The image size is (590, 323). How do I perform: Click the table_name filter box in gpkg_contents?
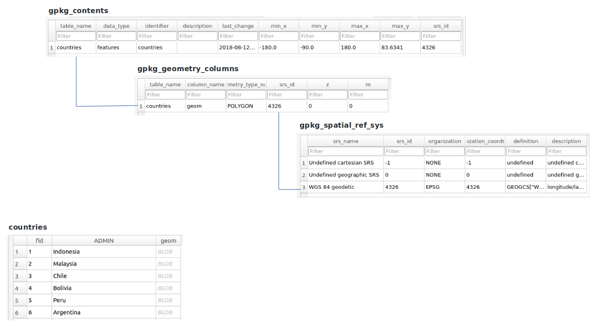point(76,36)
